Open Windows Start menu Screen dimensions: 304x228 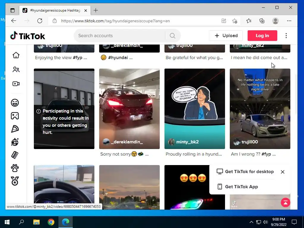[x=7, y=222]
